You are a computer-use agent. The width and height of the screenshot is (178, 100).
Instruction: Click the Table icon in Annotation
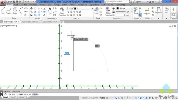55,15
